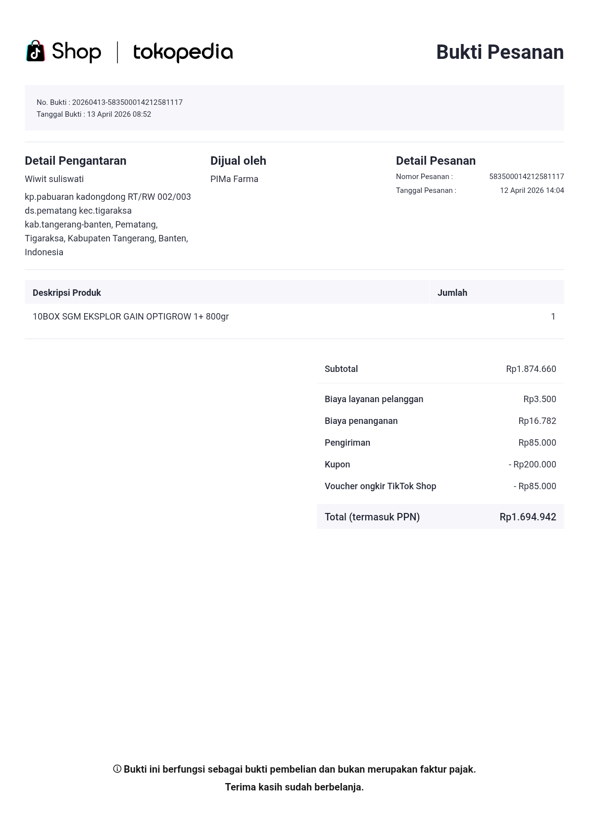This screenshot has width=589, height=833.
Task: Click the TikTok Shop bag icon
Action: click(x=36, y=51)
